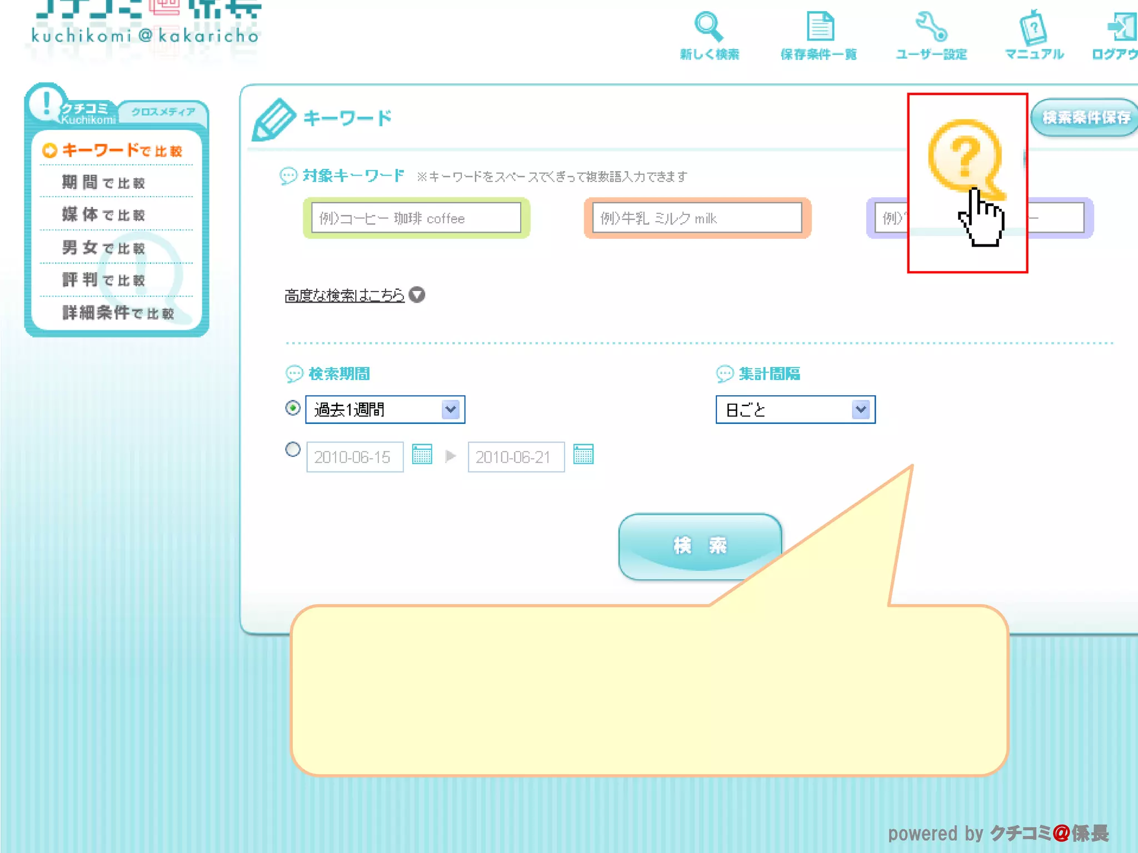Click the kuchikomi@kakaricho logo
Viewport: 1138px width, 853px height.
146,23
